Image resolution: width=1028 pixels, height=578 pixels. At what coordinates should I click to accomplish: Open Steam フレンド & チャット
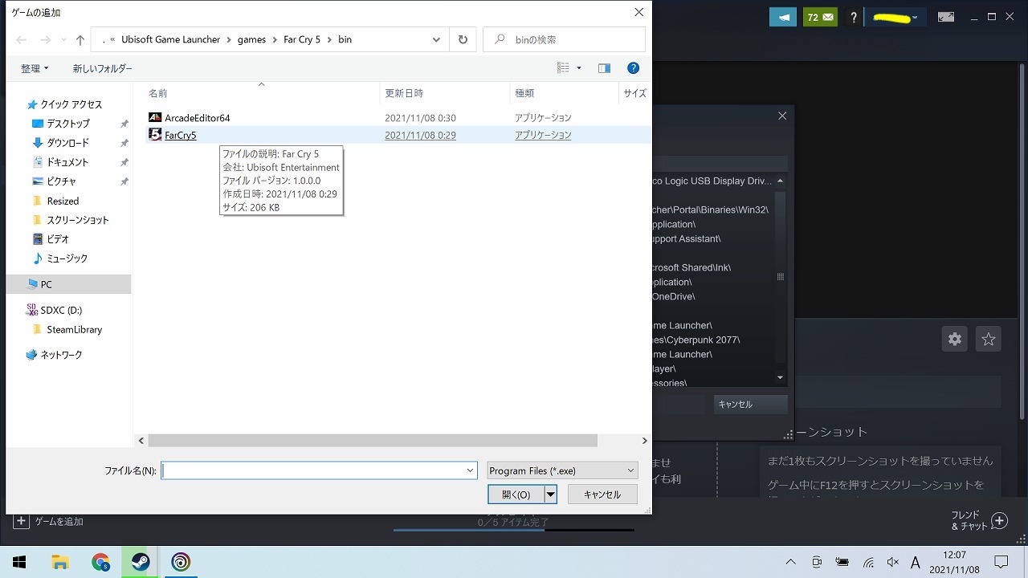979,521
